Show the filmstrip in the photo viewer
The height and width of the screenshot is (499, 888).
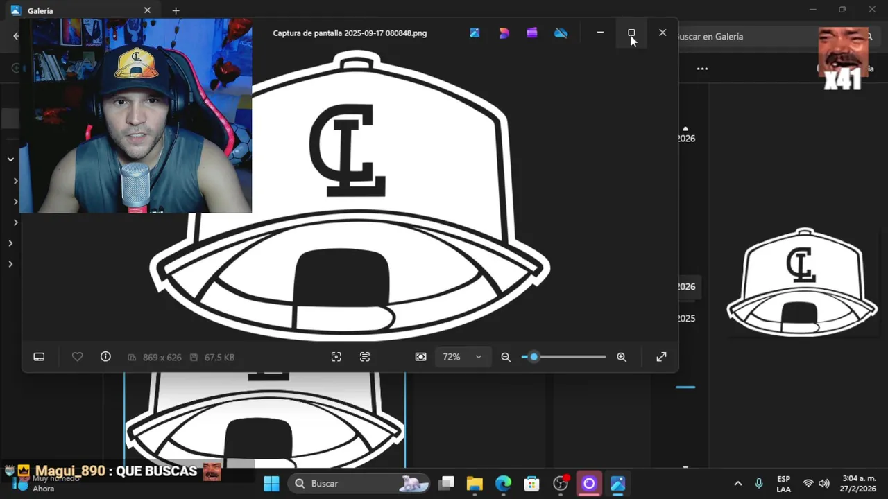[39, 357]
